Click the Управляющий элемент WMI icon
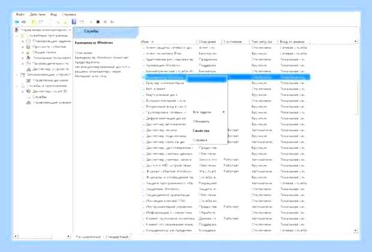 (28, 103)
